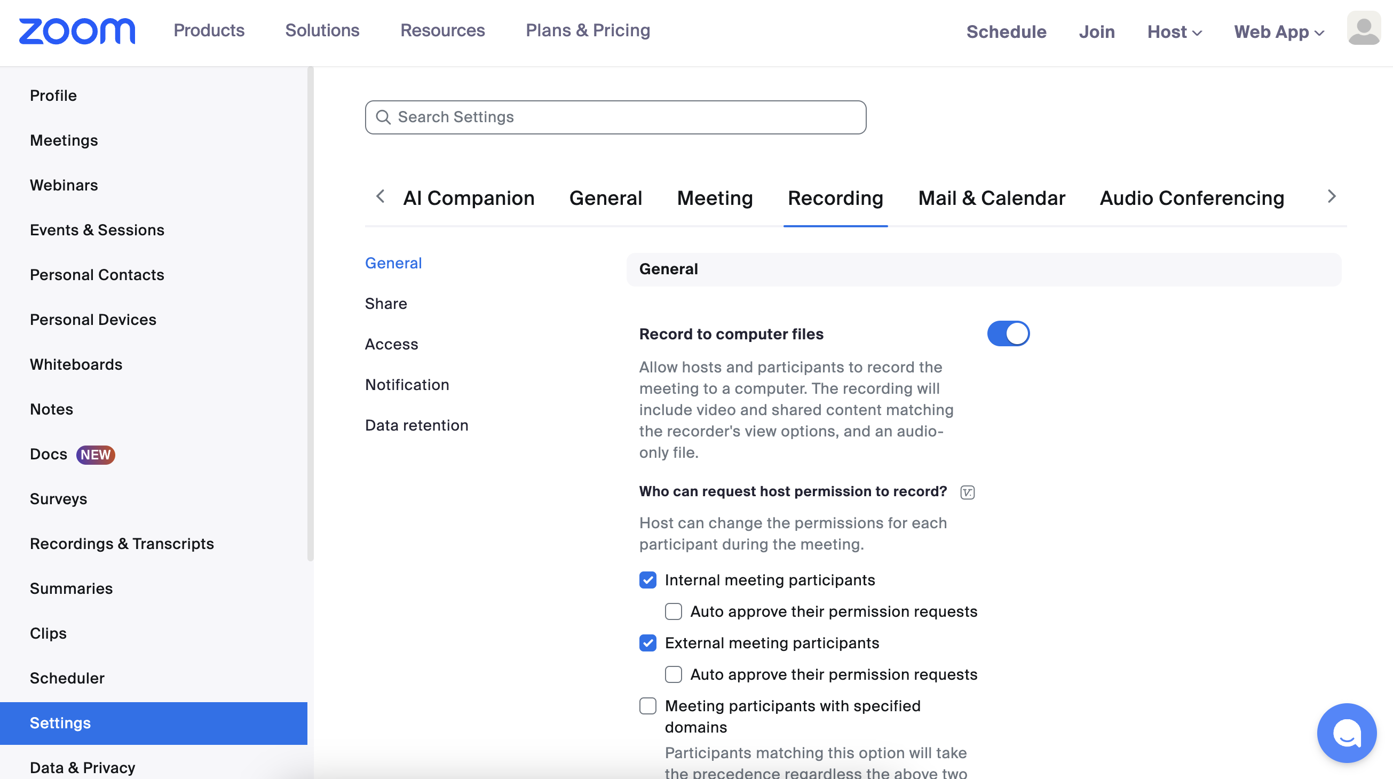The width and height of the screenshot is (1393, 779).
Task: Jump to the Data retention section
Action: click(416, 425)
